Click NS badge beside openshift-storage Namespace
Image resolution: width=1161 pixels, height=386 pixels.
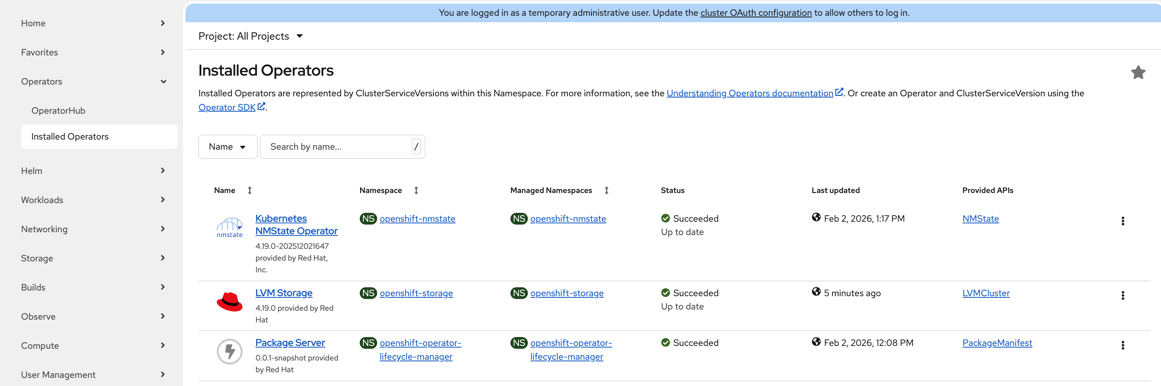point(368,293)
